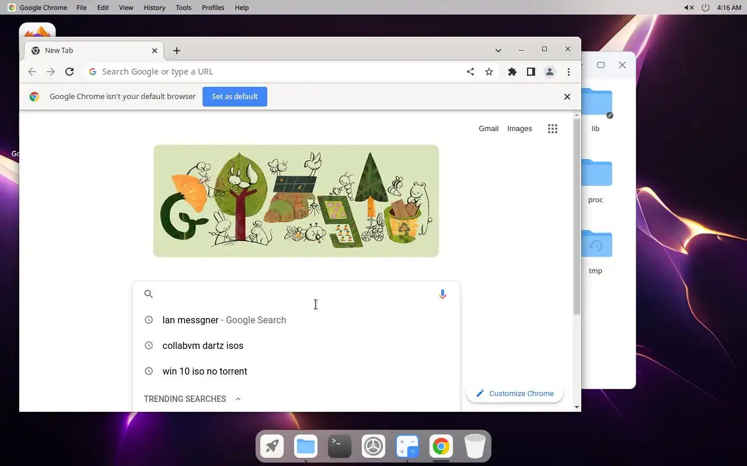Open a new tab with plus button
The width and height of the screenshot is (747, 466).
pyautogui.click(x=177, y=51)
